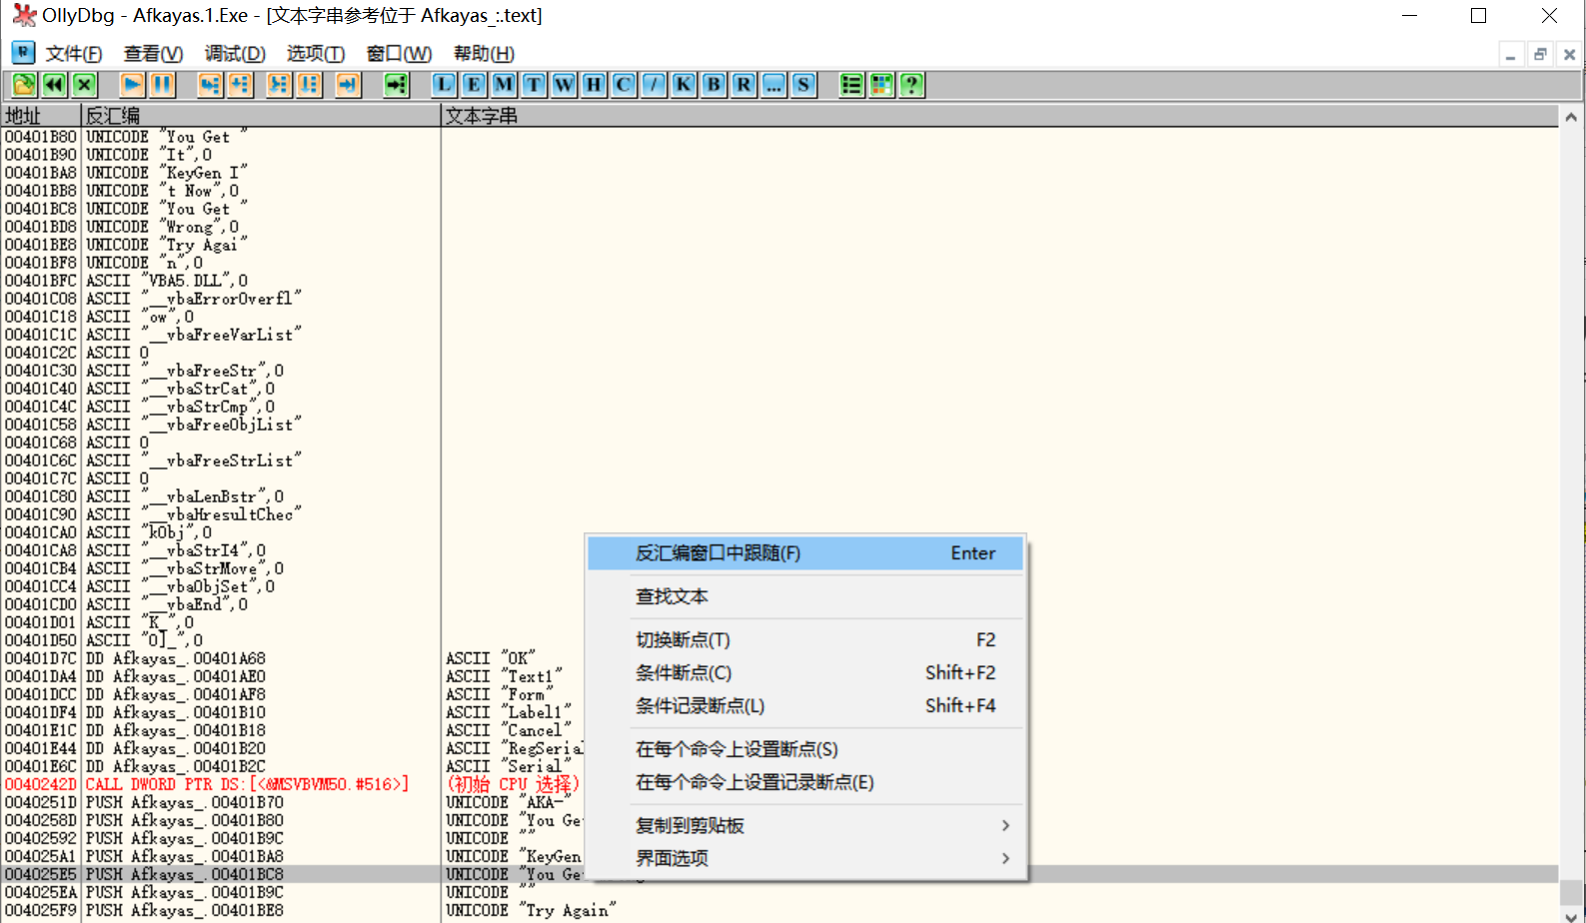This screenshot has height=923, width=1586.
Task: Click the Appearance options colored grid icon
Action: coord(881,85)
